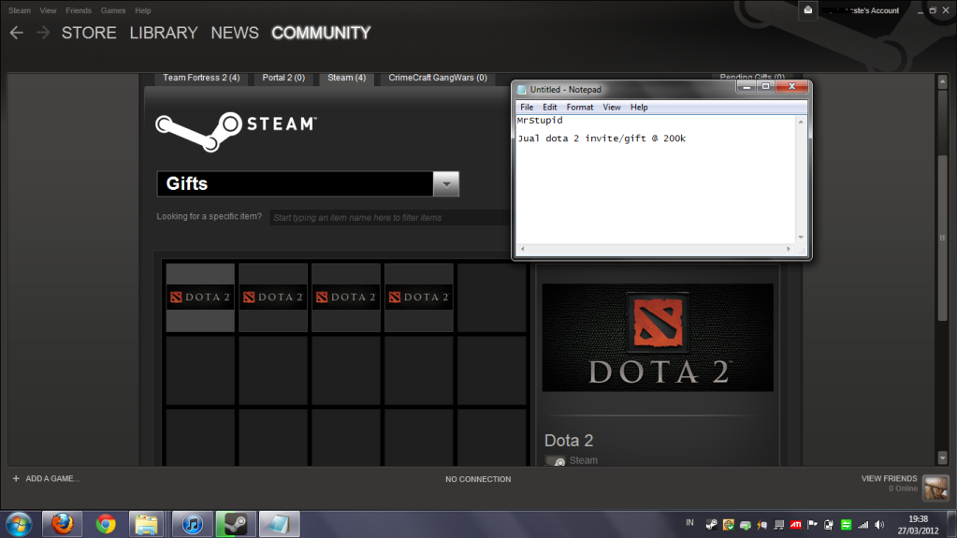Switch to Notepad via taskbar button
The image size is (957, 538).
tap(279, 525)
